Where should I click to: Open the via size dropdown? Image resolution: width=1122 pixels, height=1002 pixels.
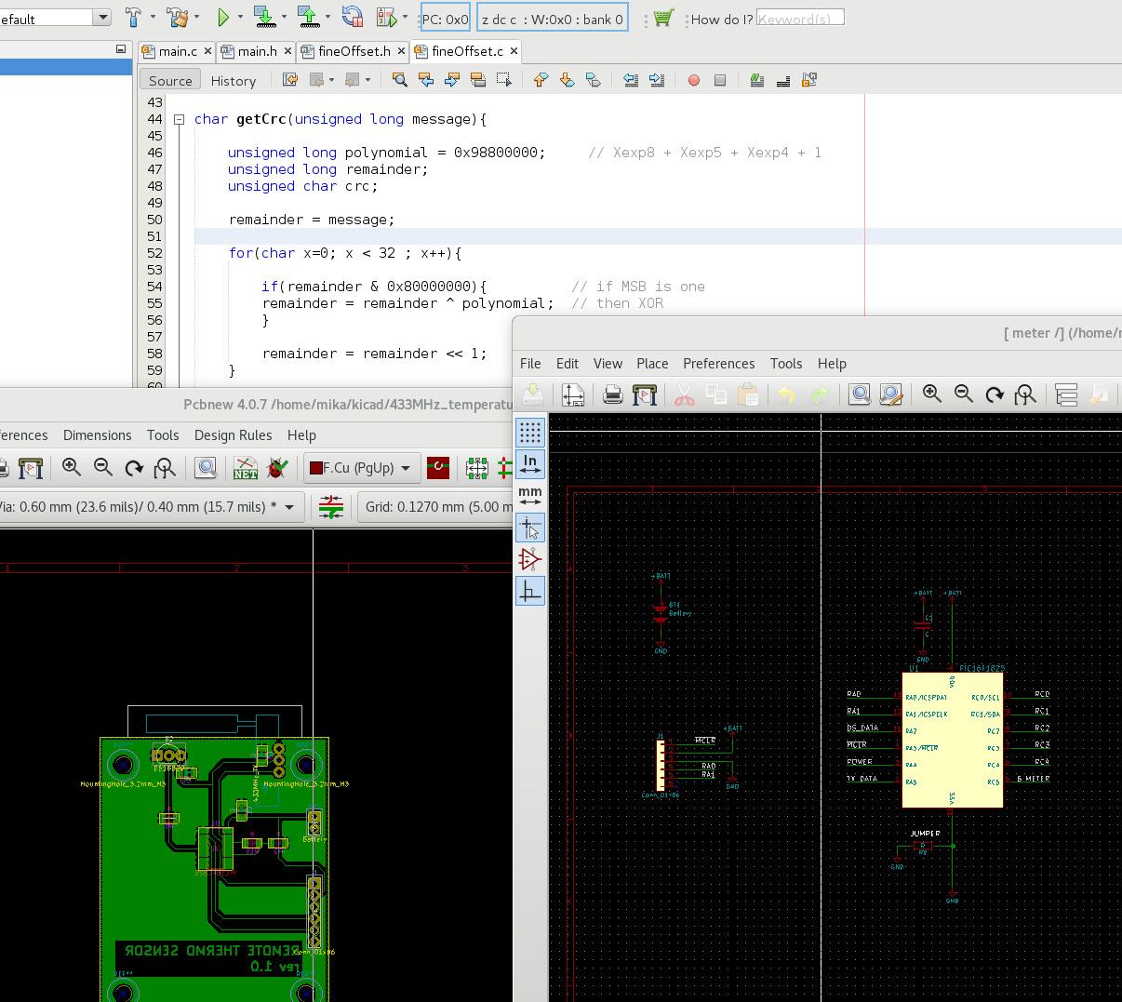pyautogui.click(x=289, y=507)
